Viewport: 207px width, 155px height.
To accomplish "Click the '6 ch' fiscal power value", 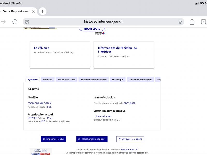I will tap(49, 107).
